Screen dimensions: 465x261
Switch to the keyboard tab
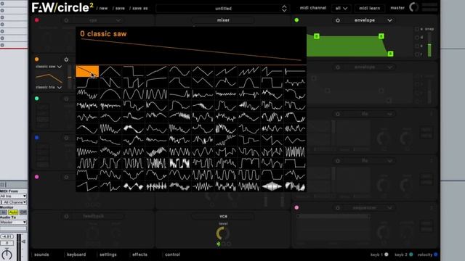tap(76, 254)
